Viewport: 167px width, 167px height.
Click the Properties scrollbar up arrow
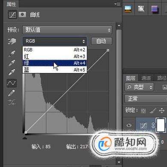pyautogui.click(x=119, y=25)
